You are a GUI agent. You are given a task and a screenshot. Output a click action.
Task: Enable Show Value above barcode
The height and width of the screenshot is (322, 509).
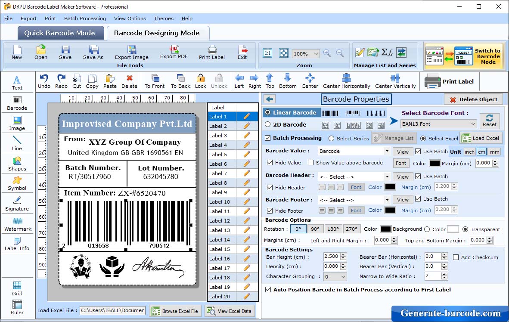click(310, 163)
